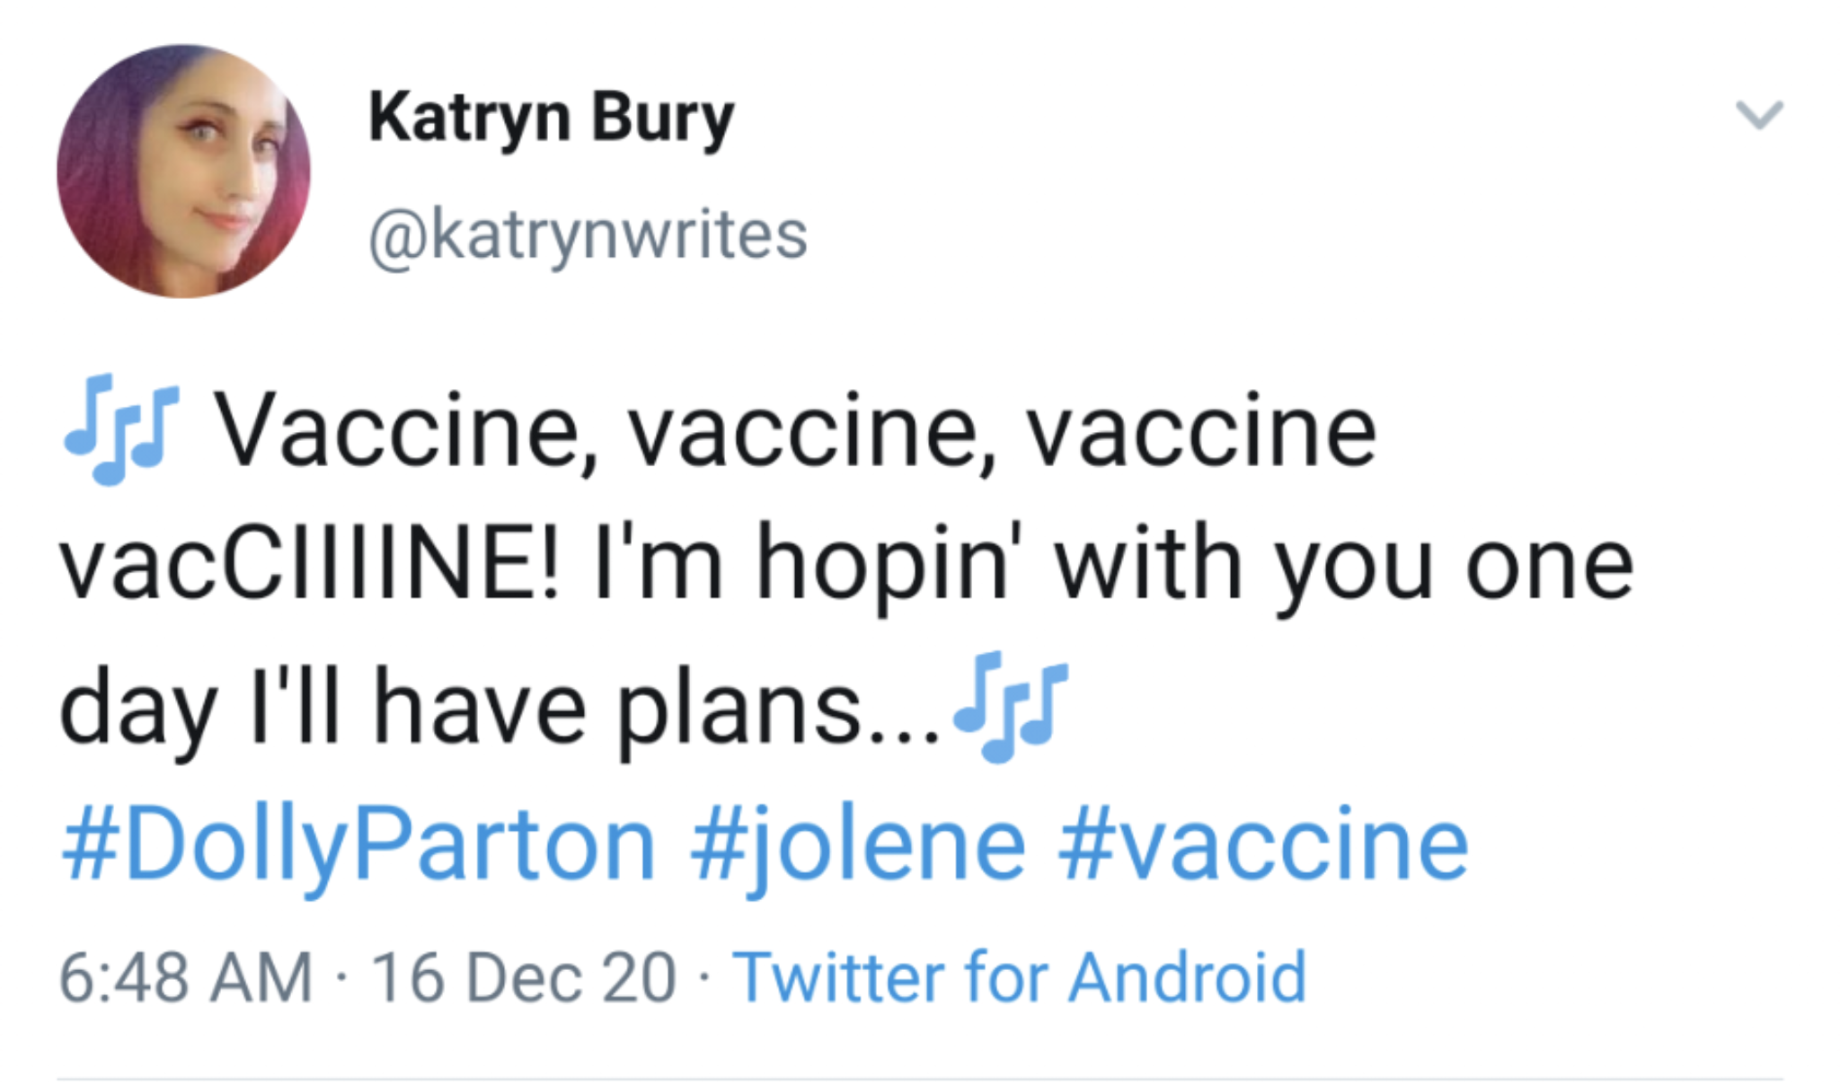Screen dimensions: 1840x1085
Task: Click the second lowercase vaccine before vacCIIIINE
Action: click(x=1201, y=433)
